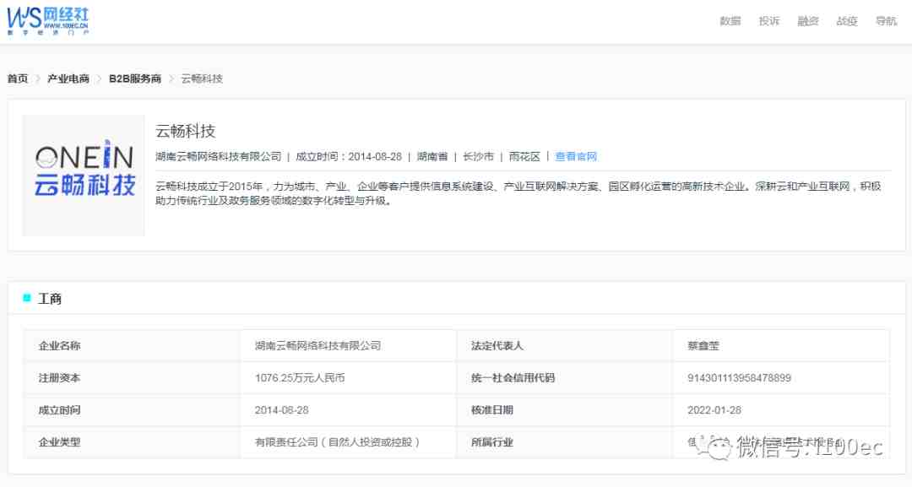912x487 pixels.
Task: Click the 企业类型 table label
Action: click(x=59, y=442)
